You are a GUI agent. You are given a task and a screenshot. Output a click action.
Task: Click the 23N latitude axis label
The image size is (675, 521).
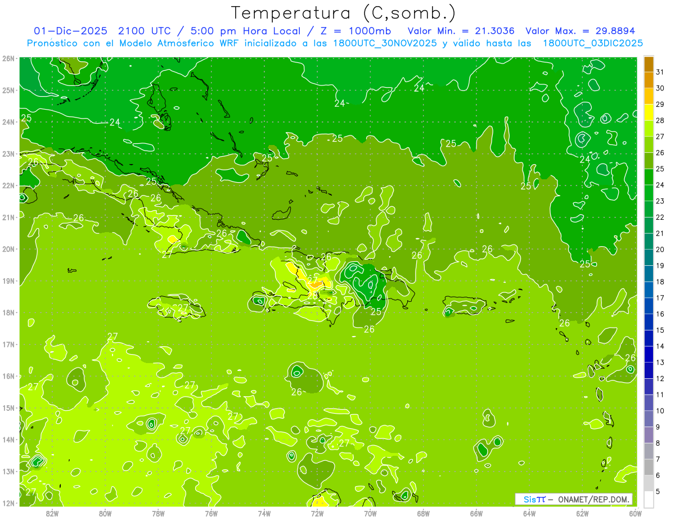tap(8, 153)
